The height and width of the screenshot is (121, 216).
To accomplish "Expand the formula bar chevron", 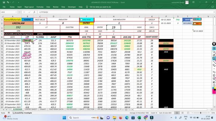I will (214, 12).
